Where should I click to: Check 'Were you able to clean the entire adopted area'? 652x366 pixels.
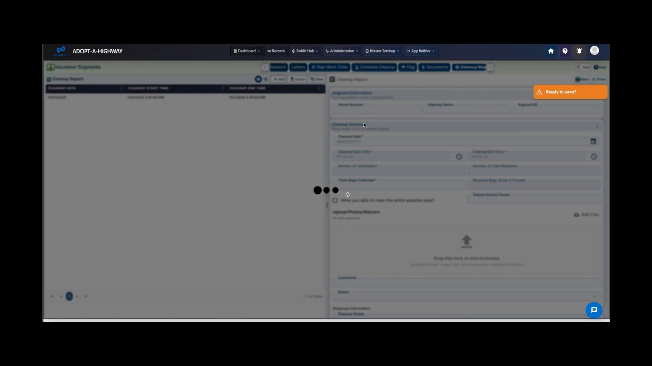tap(335, 200)
